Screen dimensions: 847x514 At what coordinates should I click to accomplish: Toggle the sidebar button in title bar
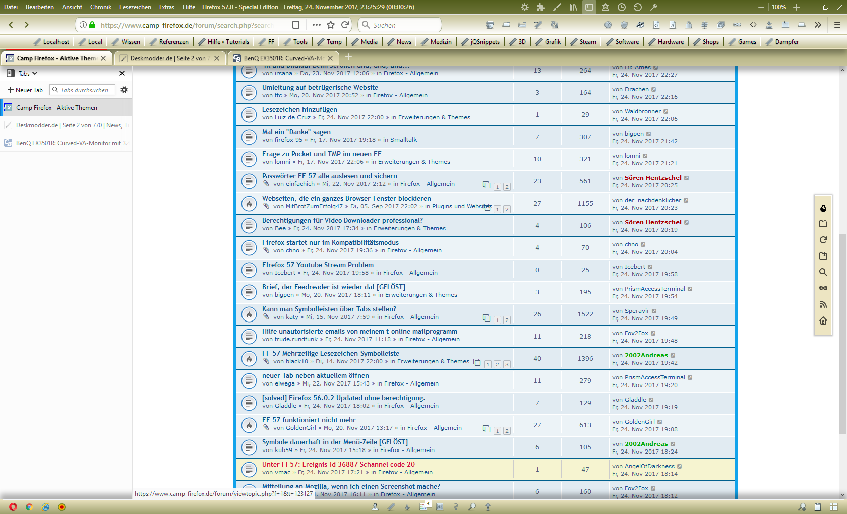[589, 7]
